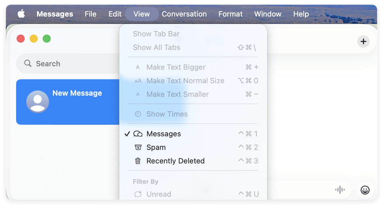Click the small A icon for Make Text Smaller

click(x=138, y=95)
